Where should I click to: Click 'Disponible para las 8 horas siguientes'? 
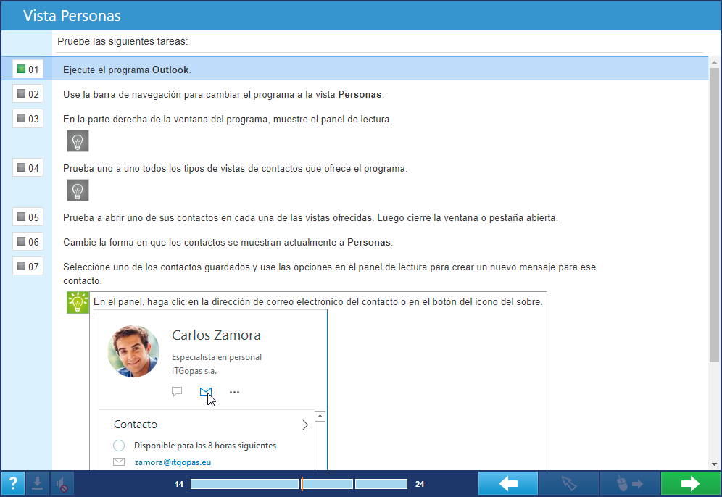[205, 446]
